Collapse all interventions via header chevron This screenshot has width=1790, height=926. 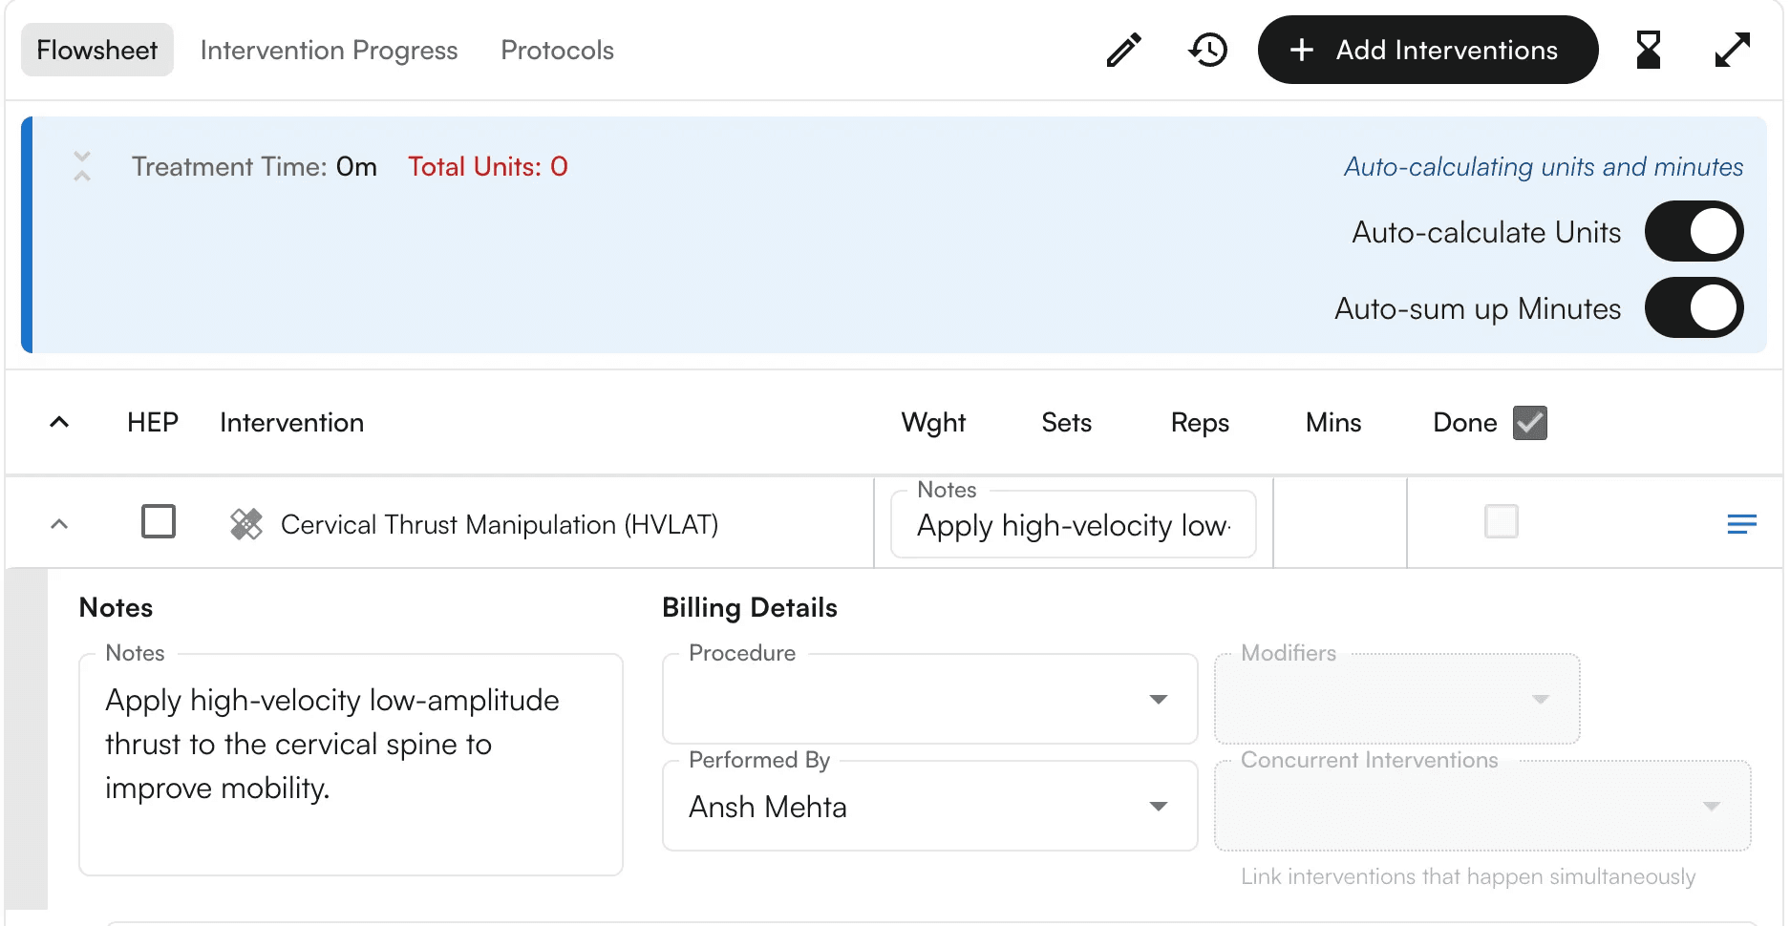(59, 422)
